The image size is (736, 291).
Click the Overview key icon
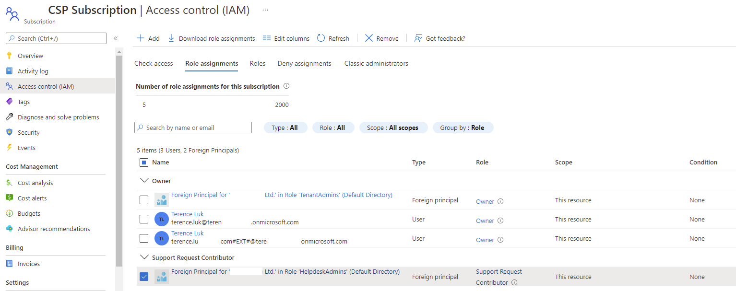coord(9,56)
